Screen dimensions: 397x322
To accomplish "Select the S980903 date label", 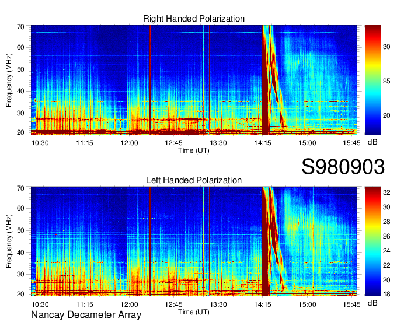I will 343,167.
